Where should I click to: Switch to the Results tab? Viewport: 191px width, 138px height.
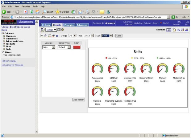pos(57,25)
